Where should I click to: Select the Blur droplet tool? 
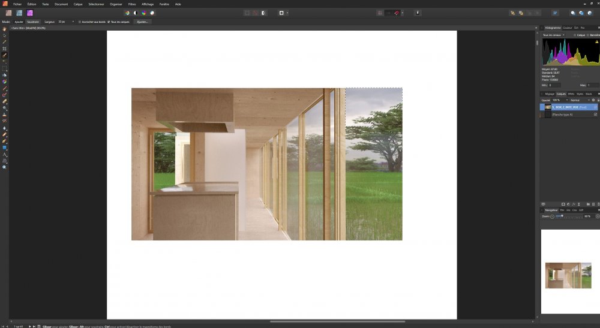tap(5, 128)
